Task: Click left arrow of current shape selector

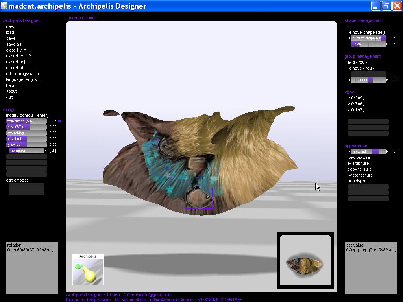Action: click(349, 38)
